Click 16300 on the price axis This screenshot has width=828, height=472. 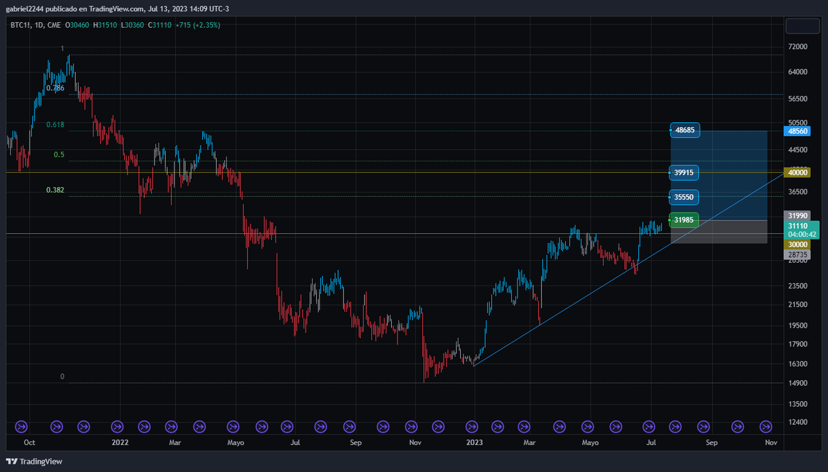pos(798,364)
